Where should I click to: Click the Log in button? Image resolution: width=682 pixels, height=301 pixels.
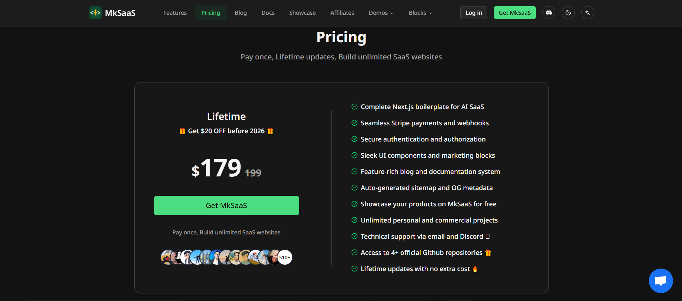(x=473, y=12)
